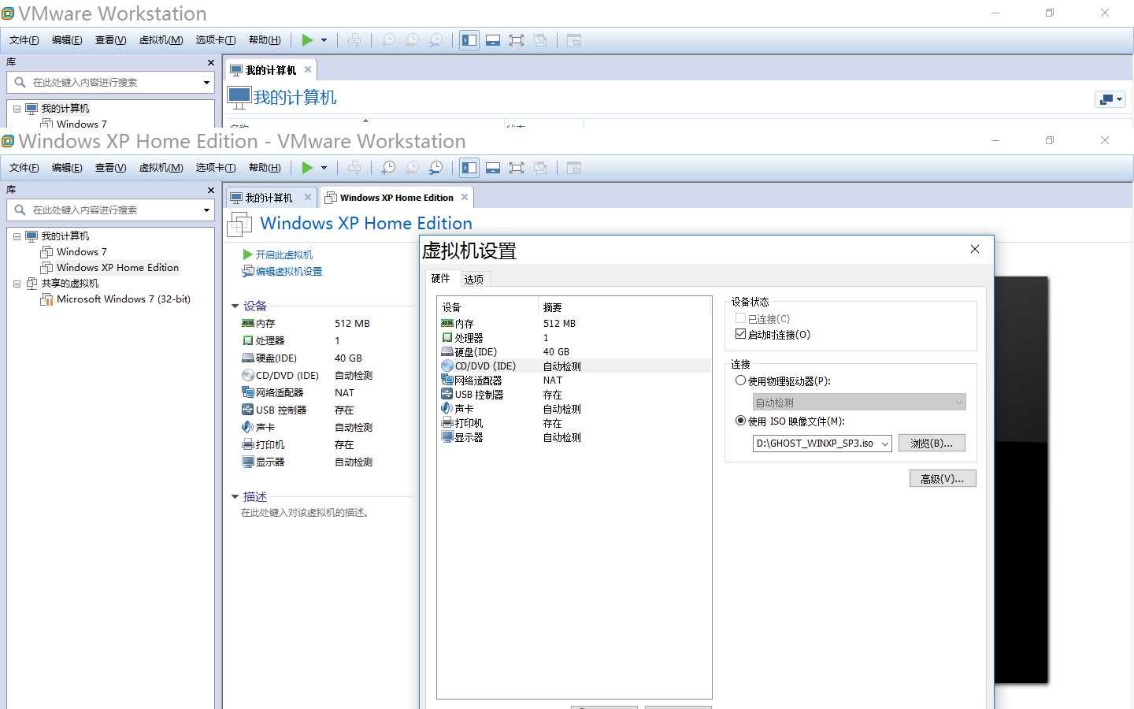Open the power dropdown arrow beside play in the back window
Viewport: 1134px width, 709px height.
[x=324, y=40]
